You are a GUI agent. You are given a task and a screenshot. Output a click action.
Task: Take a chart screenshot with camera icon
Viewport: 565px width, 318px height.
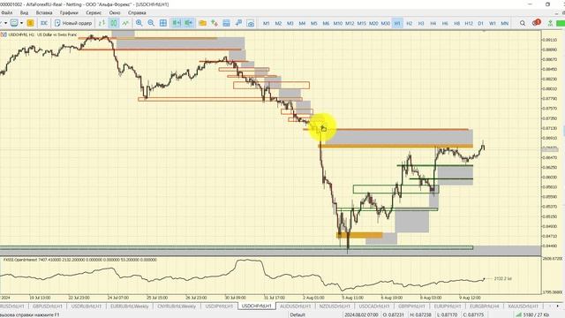click(x=251, y=23)
